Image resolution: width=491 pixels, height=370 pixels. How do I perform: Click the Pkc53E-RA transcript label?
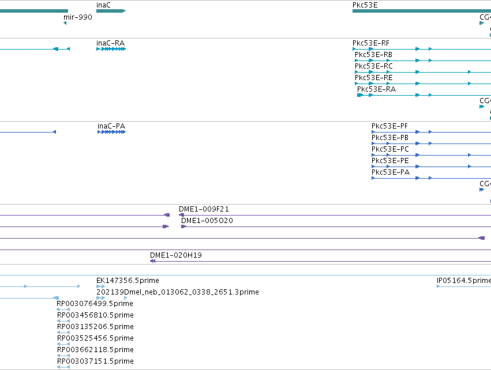point(376,89)
